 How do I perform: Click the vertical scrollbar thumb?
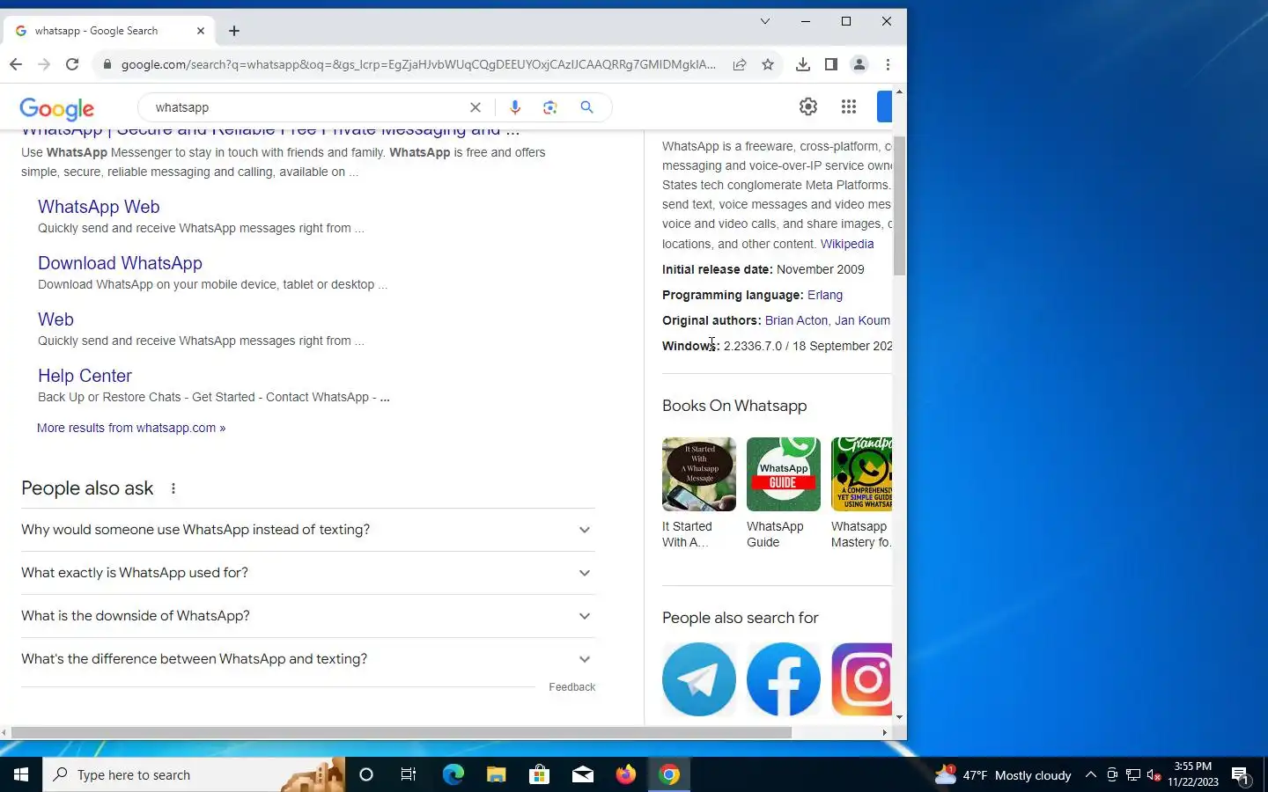(899, 205)
